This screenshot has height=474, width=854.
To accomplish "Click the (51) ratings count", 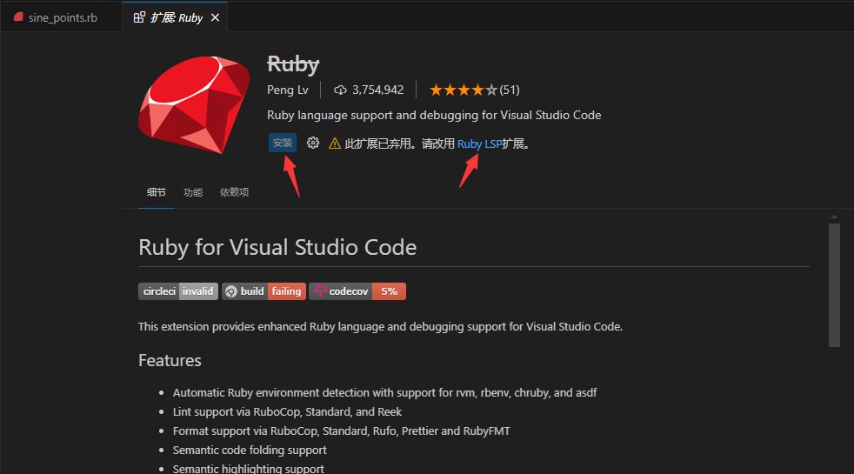I will pos(510,90).
